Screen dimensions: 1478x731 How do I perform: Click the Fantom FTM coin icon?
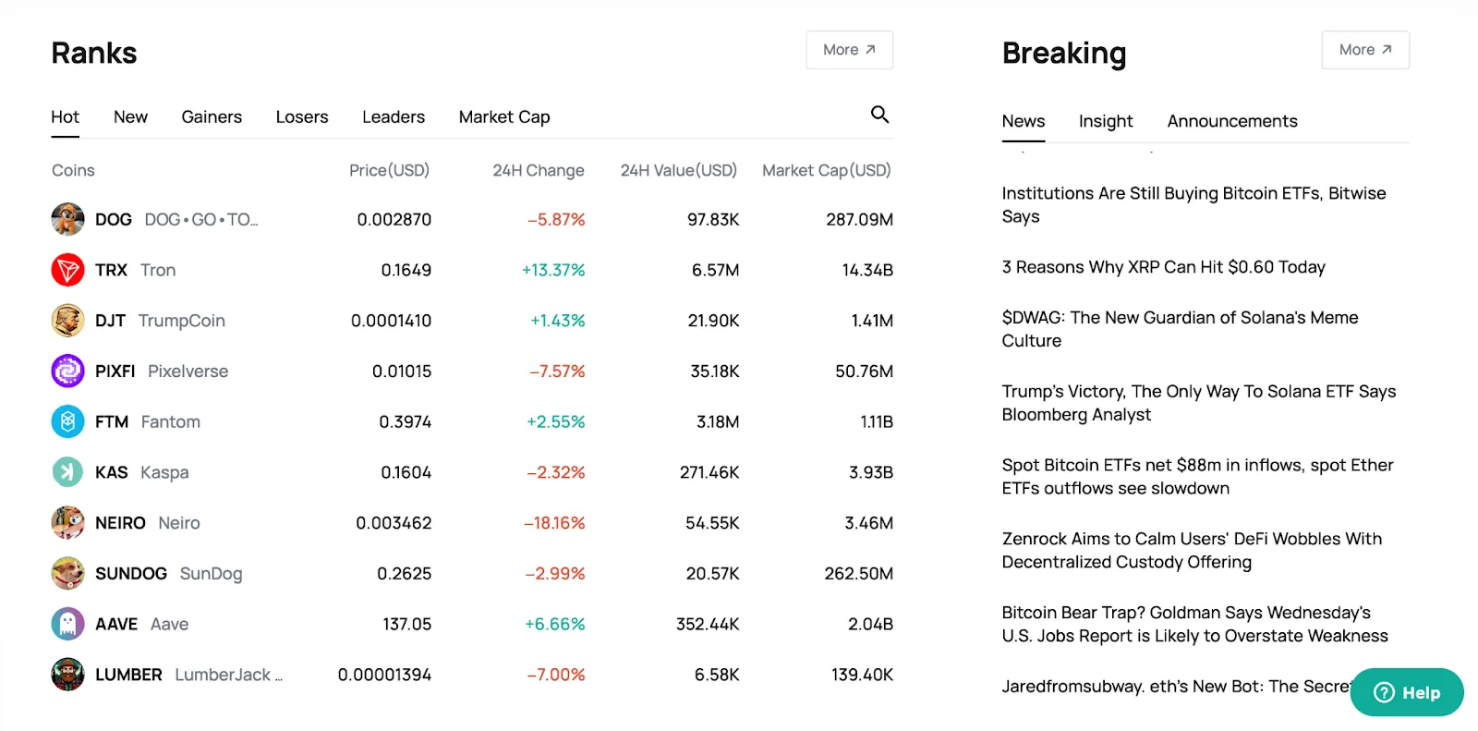(67, 421)
